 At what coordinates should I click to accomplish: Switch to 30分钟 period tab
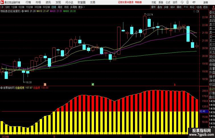point(38,7)
